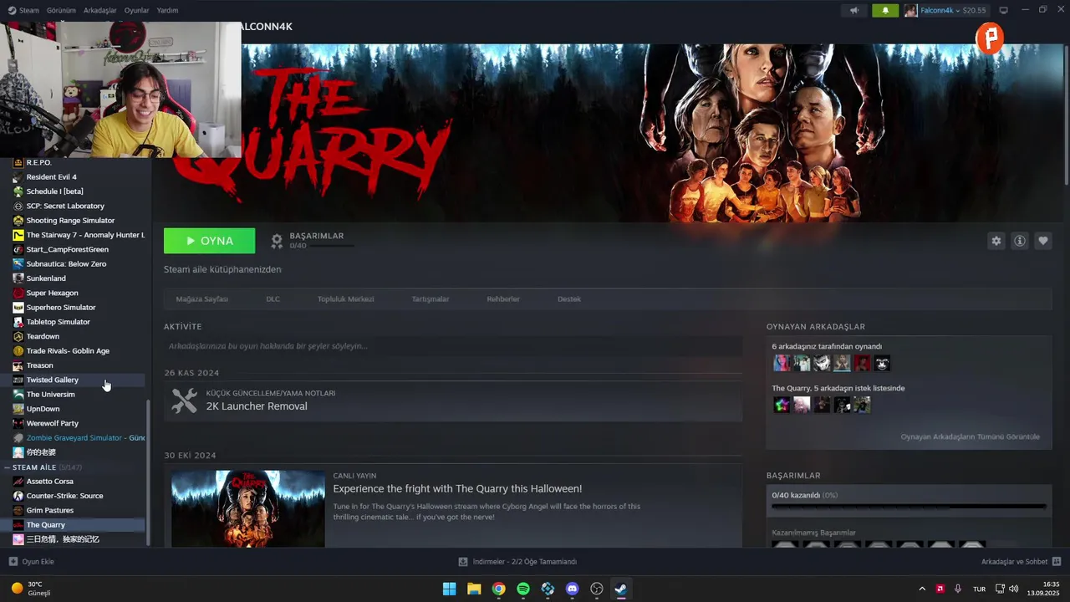Click the Super Hexagon game icon in the library

pyautogui.click(x=18, y=293)
